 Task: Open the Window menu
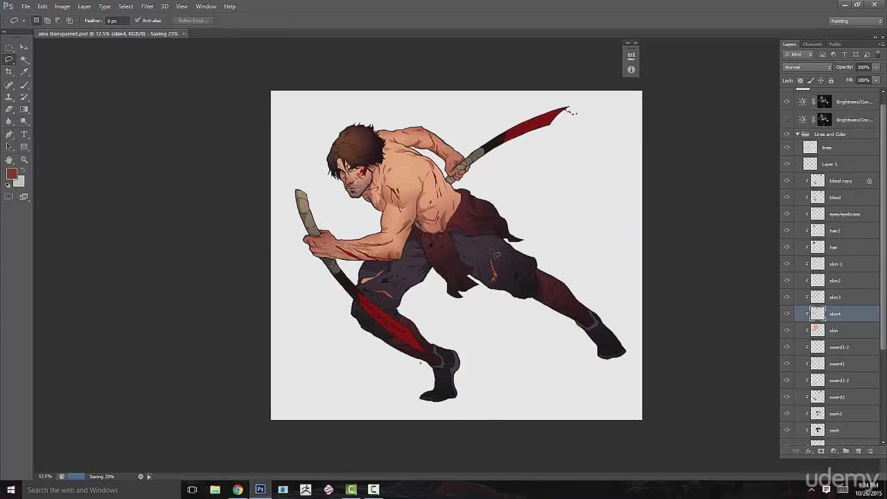click(206, 6)
